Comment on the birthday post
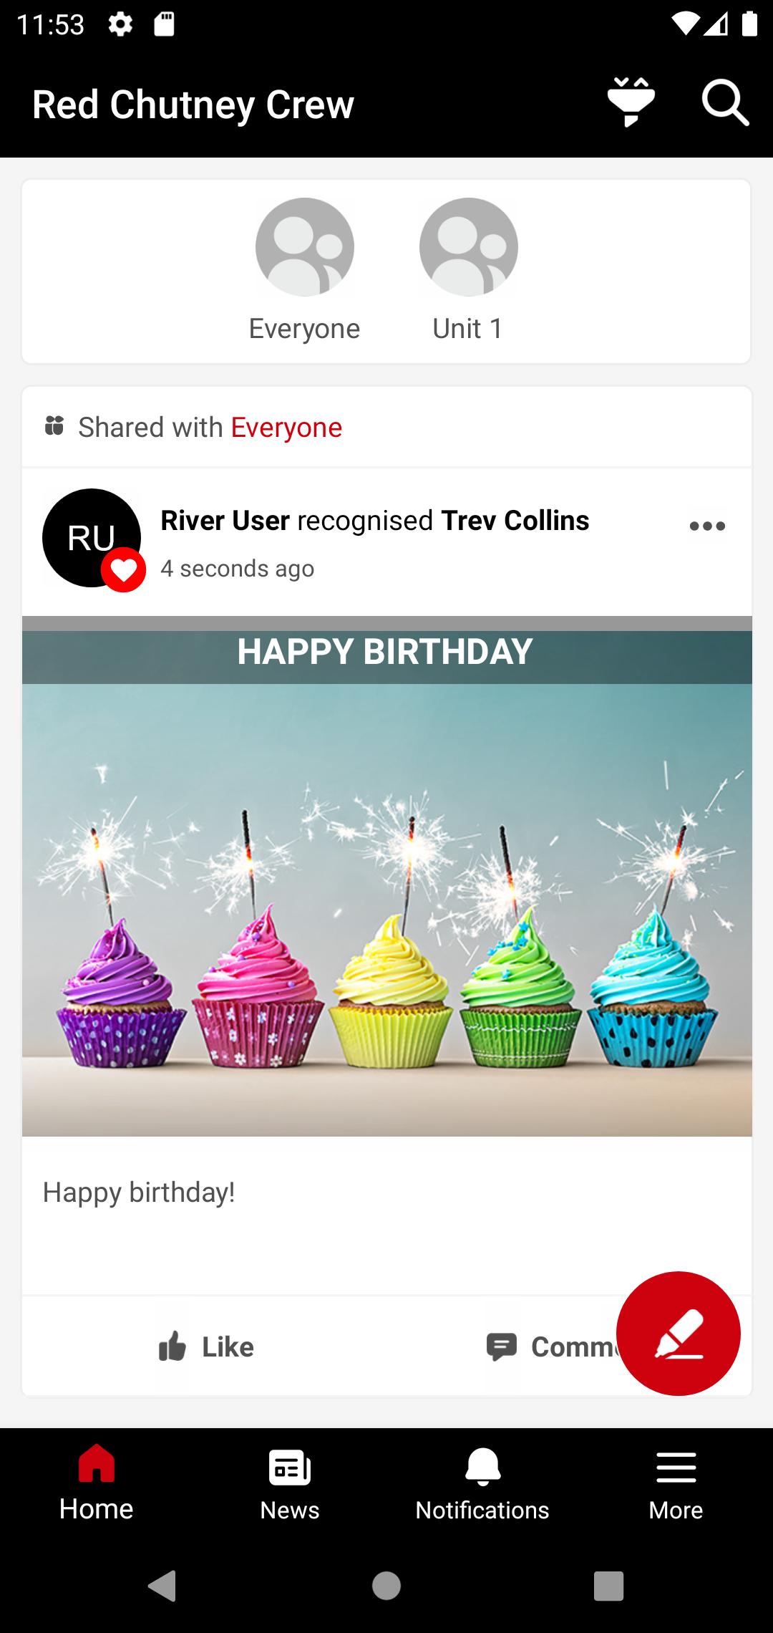Screen dimensions: 773x1633 551,1347
